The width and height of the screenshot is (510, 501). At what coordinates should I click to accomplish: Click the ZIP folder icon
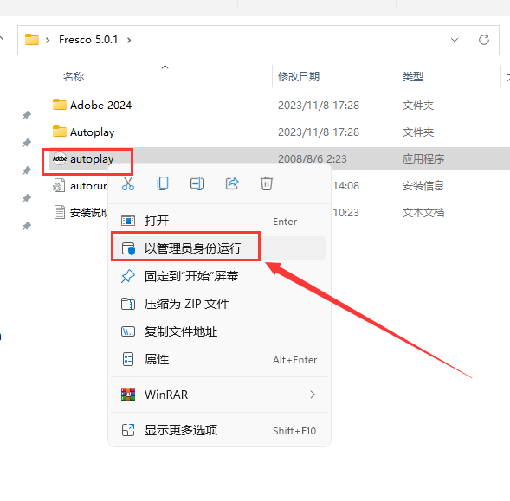(x=128, y=304)
